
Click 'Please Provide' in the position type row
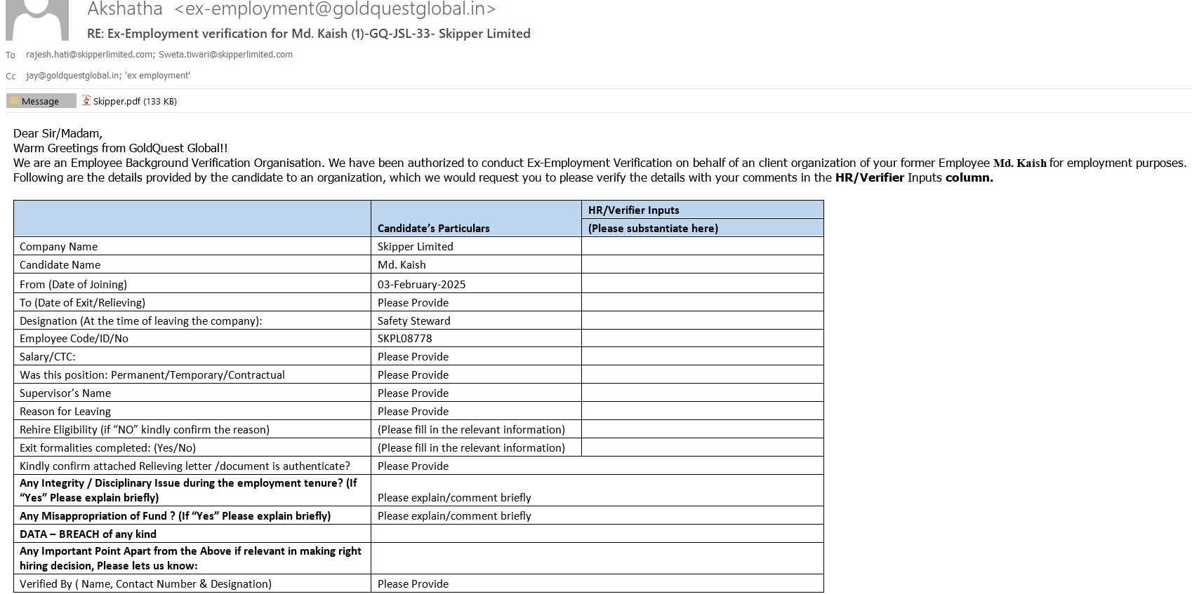coord(413,374)
